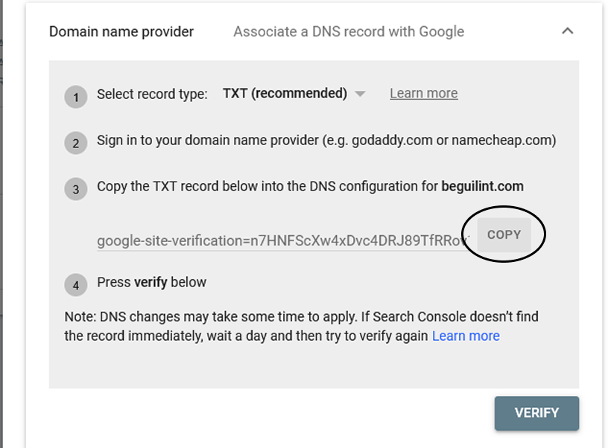This screenshot has width=608, height=448.
Task: Collapse the Domain name provider section chevron
Action: (567, 31)
